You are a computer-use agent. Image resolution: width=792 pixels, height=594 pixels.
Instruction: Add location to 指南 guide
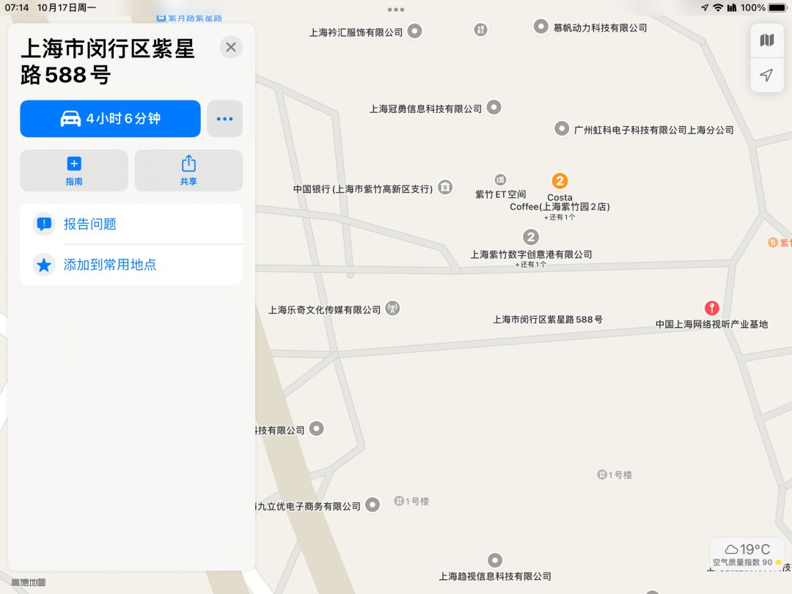tap(74, 170)
